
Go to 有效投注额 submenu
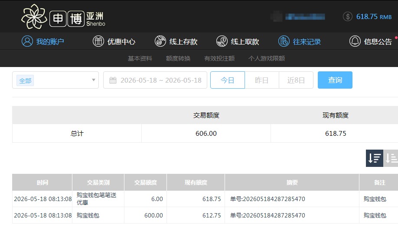tap(219, 58)
